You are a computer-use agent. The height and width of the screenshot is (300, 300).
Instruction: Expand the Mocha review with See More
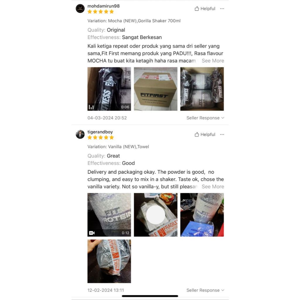point(213,61)
